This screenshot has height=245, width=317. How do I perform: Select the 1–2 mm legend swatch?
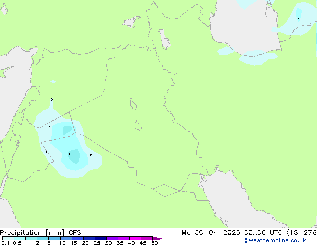pyautogui.click(x=31, y=238)
